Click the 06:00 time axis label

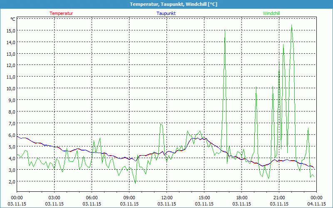click(92, 198)
